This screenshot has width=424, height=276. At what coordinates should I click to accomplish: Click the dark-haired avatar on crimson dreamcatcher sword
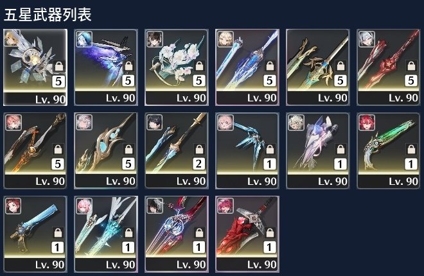155,206
